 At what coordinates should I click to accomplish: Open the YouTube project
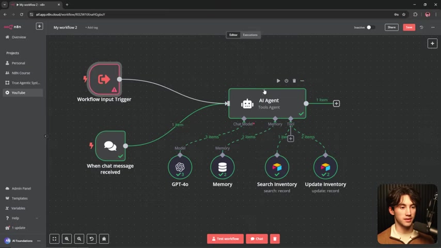[23, 92]
